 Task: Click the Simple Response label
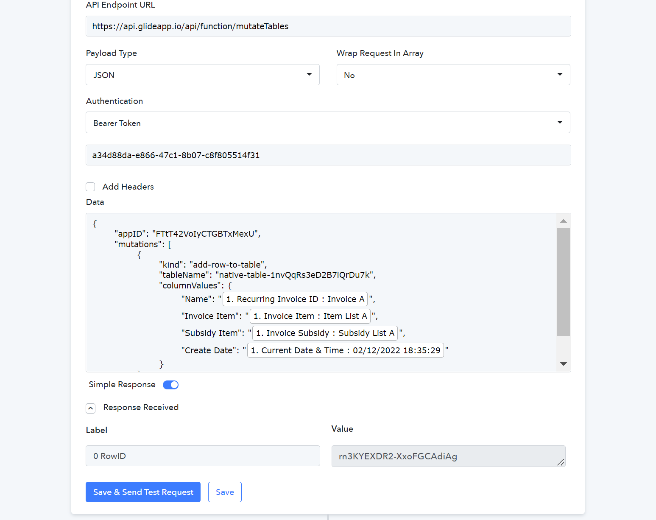[122, 385]
